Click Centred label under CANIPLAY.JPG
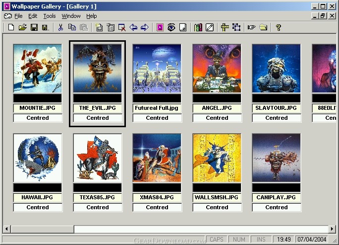The image size is (339, 245). coord(276,208)
